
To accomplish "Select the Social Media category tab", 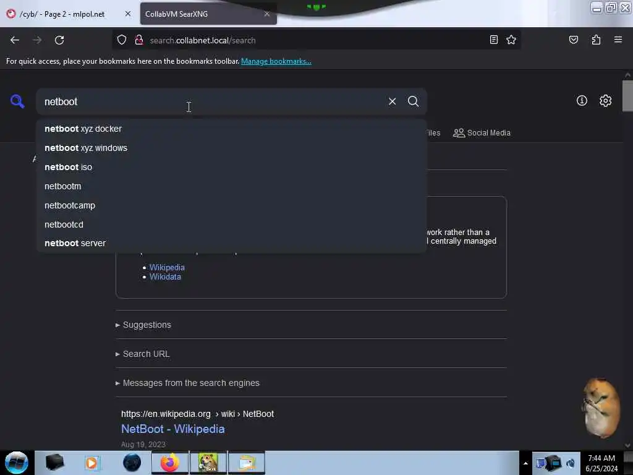I will coord(482,133).
